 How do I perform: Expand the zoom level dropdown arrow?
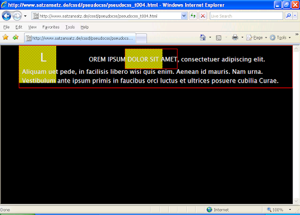pos(290,210)
